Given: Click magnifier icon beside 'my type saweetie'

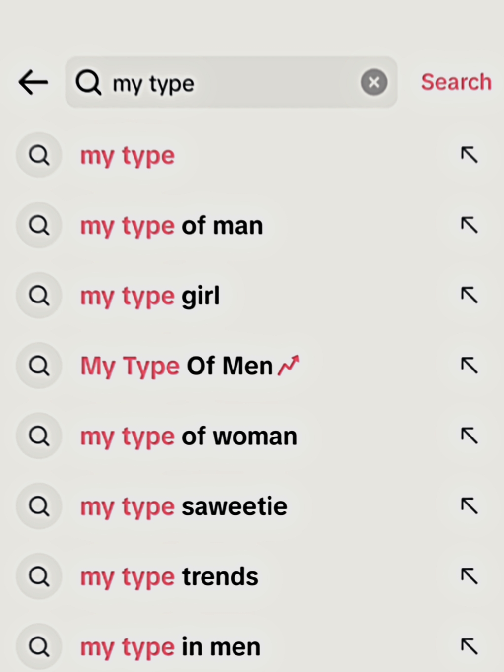Looking at the screenshot, I should click(x=39, y=506).
